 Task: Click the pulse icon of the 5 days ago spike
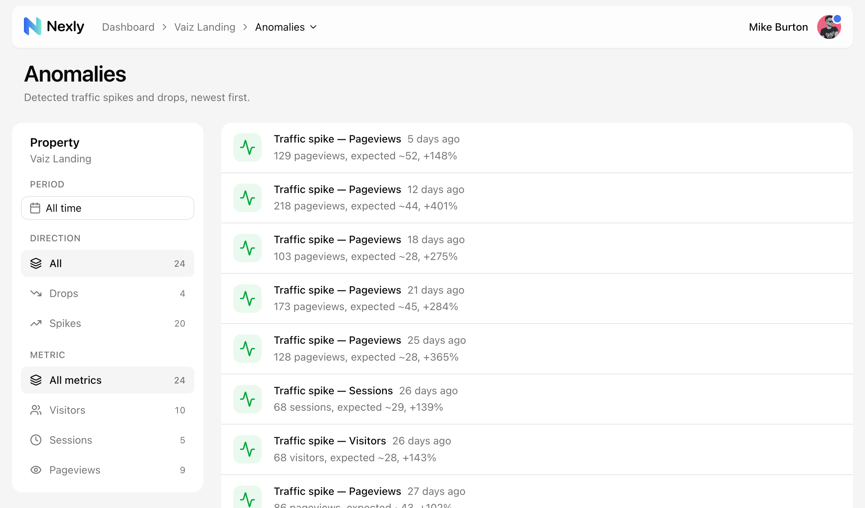247,147
